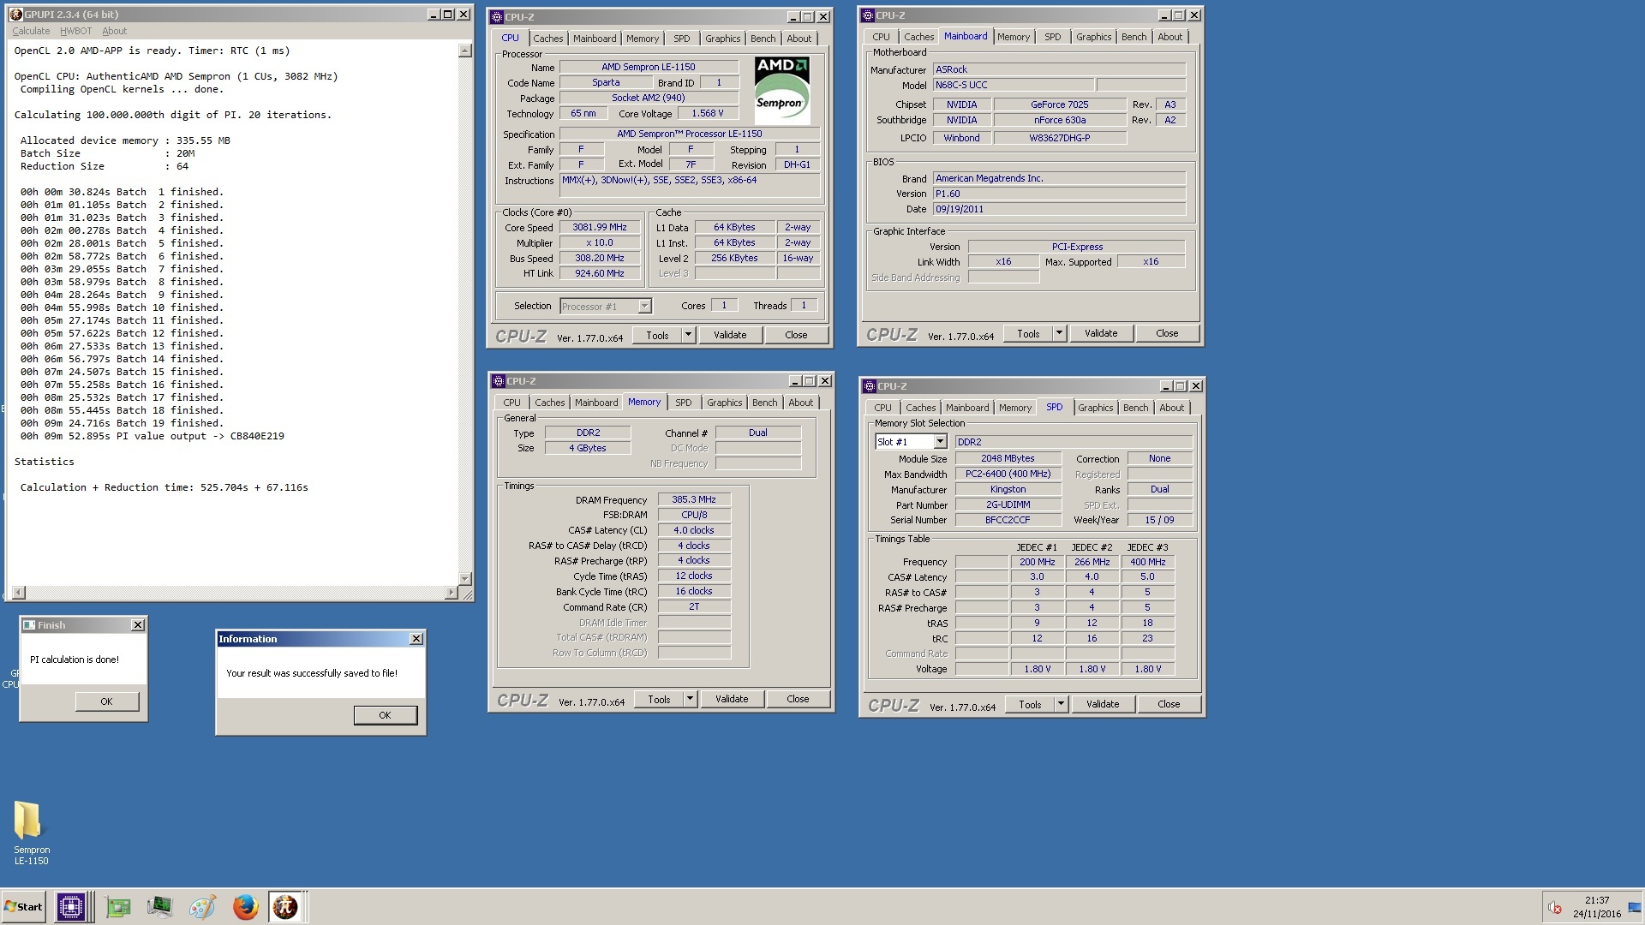The image size is (1645, 925).
Task: Click the taskbar clock showing 21:37
Action: tap(1596, 900)
